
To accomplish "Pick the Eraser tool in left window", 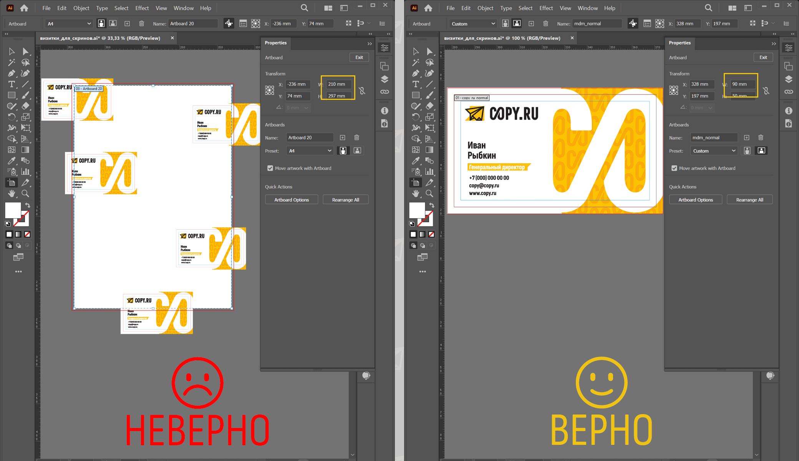I will [25, 106].
